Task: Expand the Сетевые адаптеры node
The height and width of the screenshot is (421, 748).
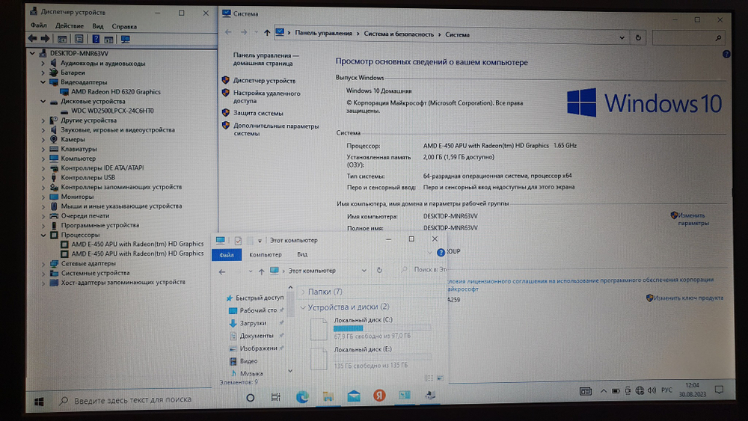Action: point(43,263)
